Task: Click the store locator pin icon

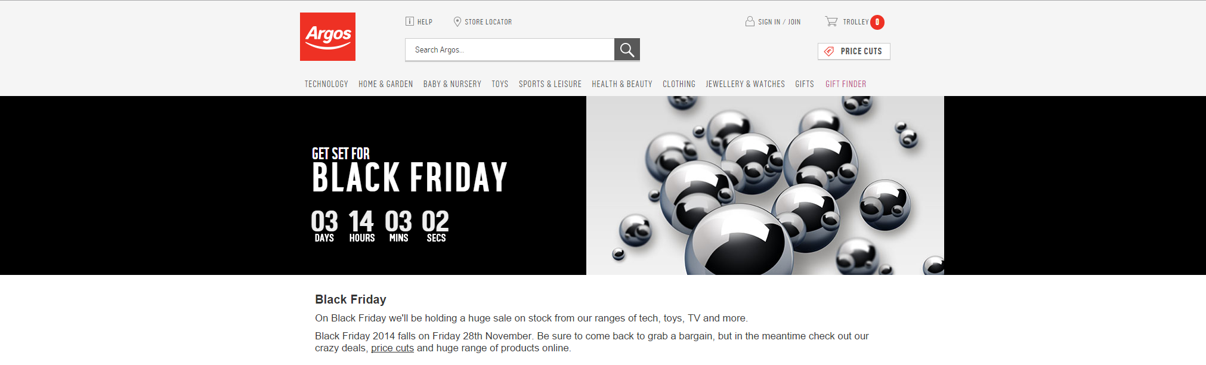Action: click(457, 21)
